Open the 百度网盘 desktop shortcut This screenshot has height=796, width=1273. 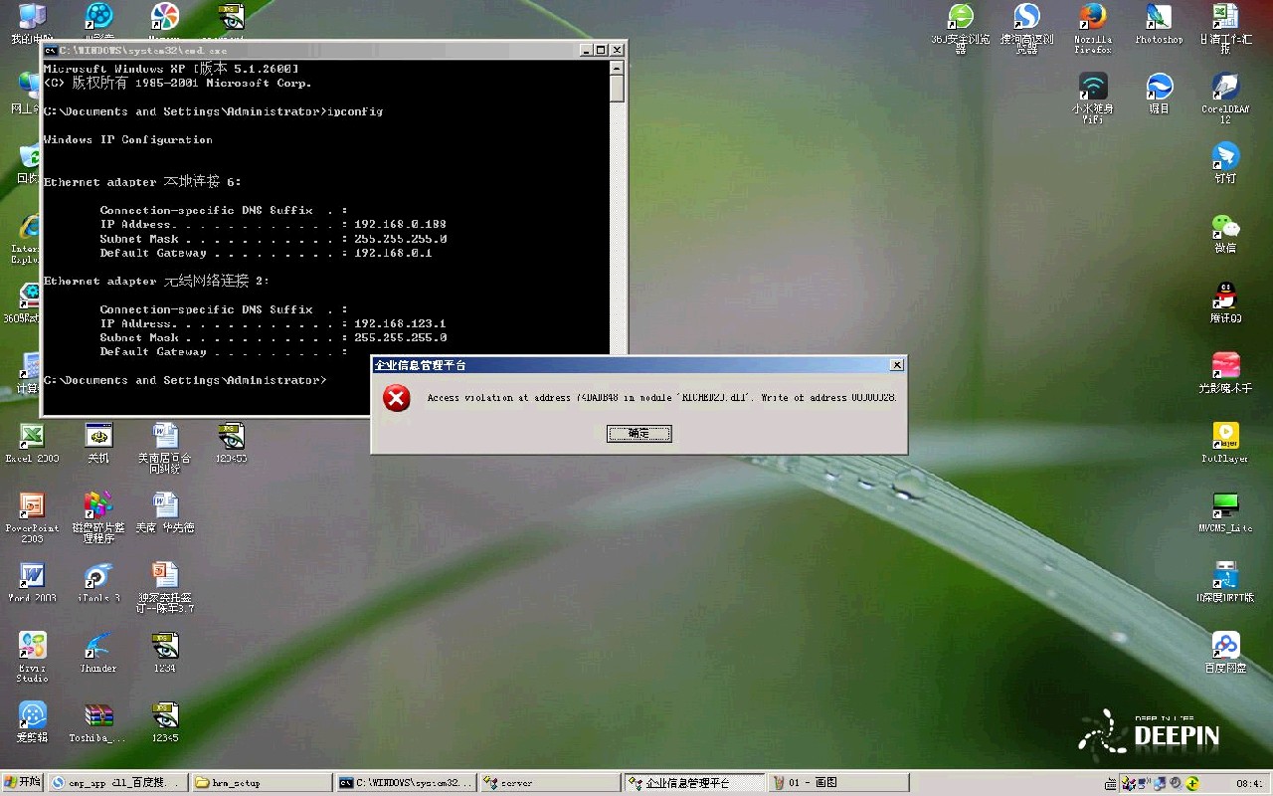(x=1225, y=647)
